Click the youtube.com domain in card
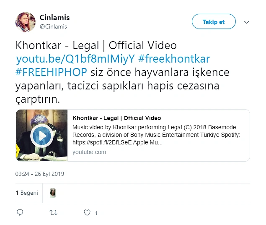 click(89, 152)
